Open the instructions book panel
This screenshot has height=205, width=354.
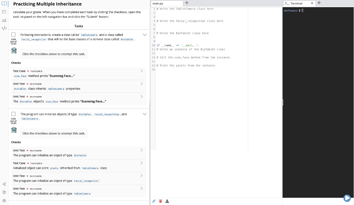[x=4, y=3]
